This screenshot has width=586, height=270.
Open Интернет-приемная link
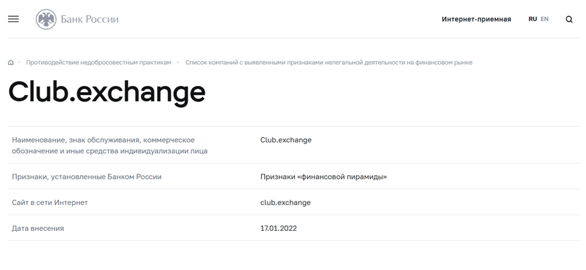476,19
